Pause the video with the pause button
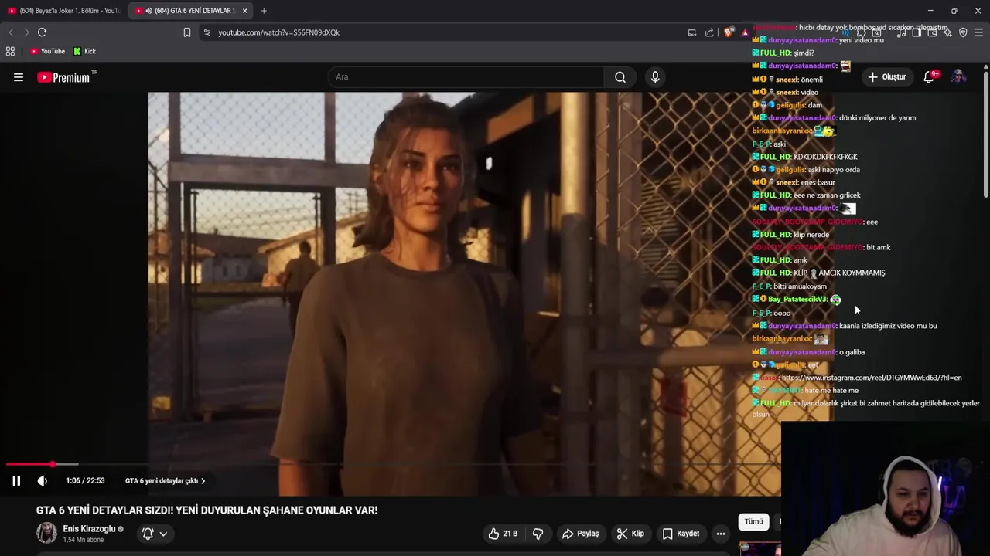 (x=15, y=481)
